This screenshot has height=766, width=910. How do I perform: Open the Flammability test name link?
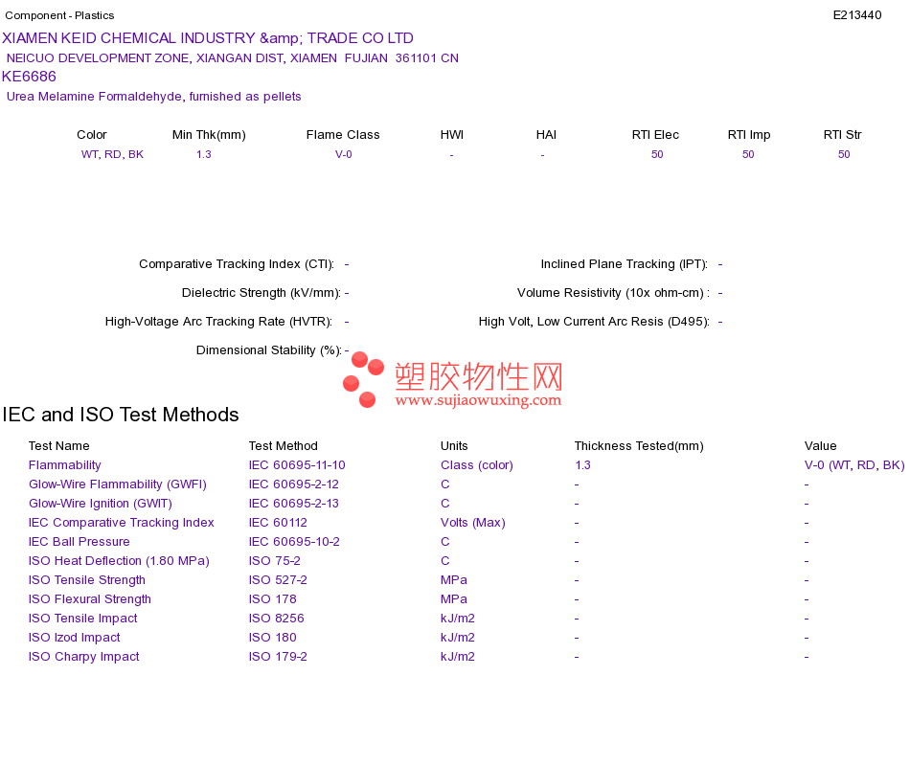coord(64,465)
